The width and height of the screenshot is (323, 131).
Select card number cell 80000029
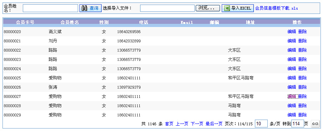[x=12, y=115]
